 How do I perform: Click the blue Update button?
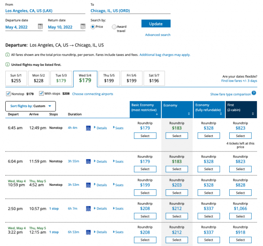(156, 24)
